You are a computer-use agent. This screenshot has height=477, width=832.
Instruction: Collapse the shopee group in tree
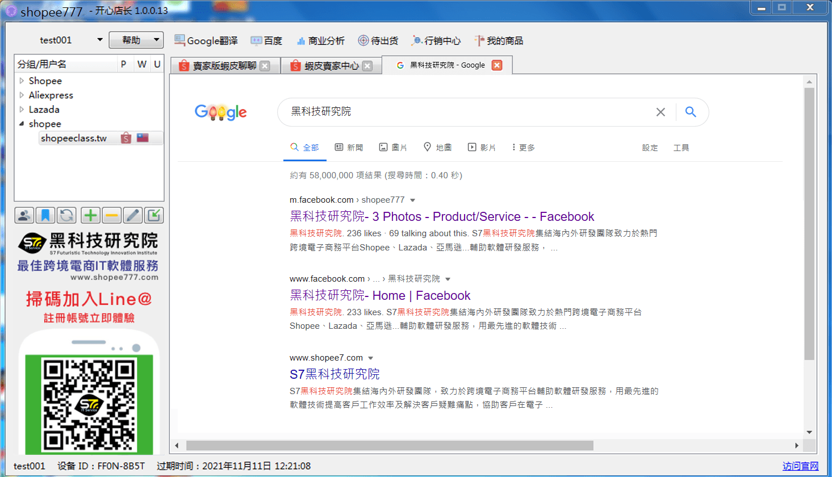coord(22,123)
